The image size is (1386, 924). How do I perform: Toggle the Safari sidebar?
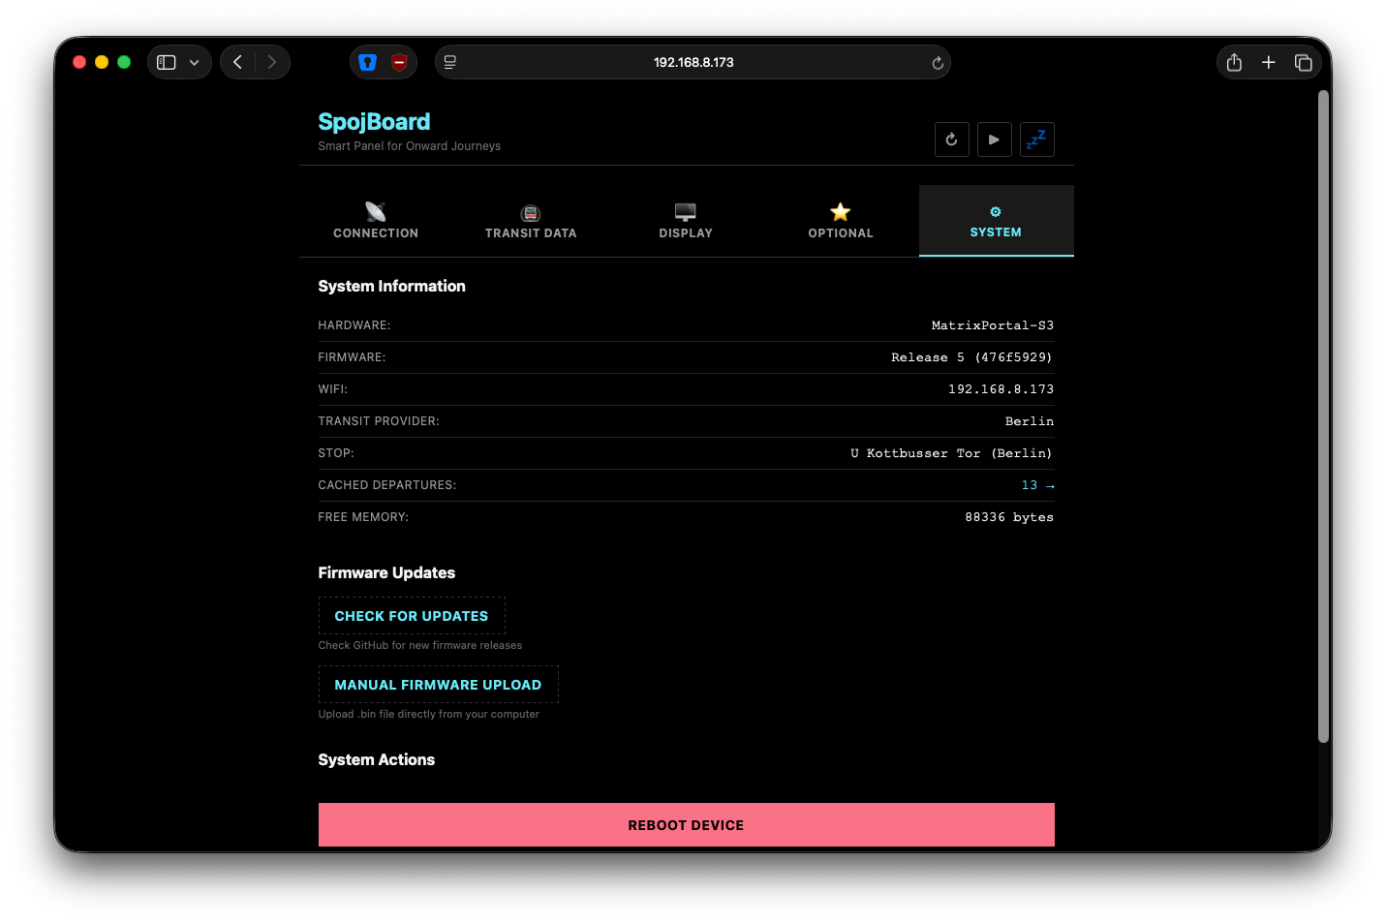pyautogui.click(x=167, y=62)
